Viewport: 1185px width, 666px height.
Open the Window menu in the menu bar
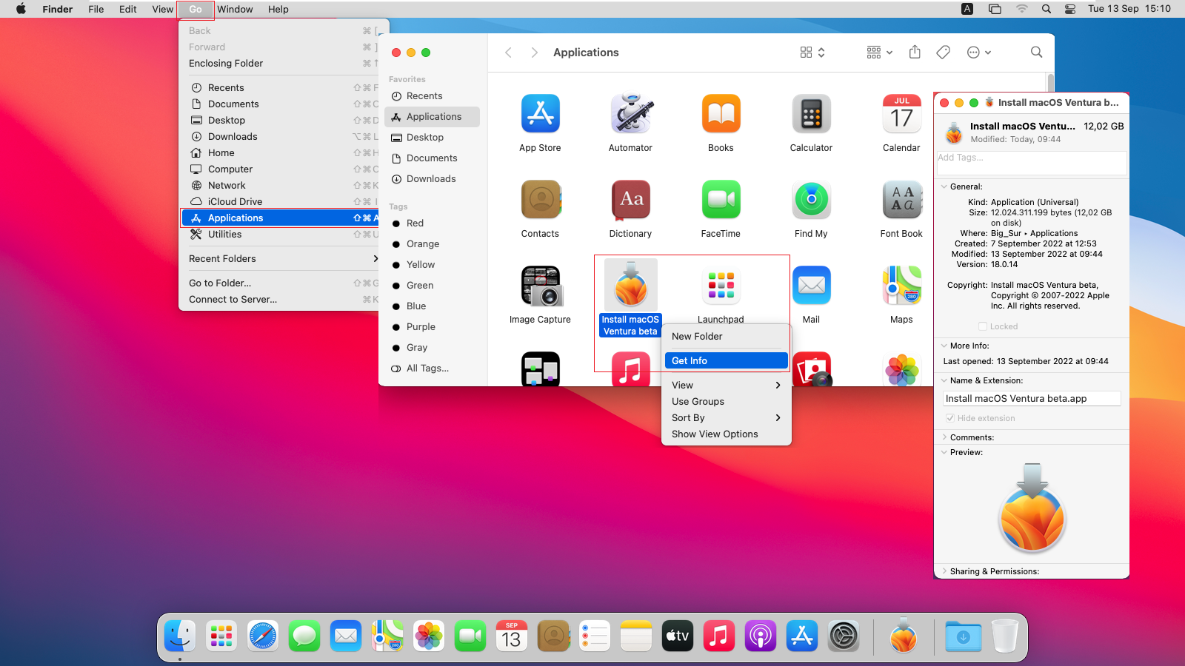(235, 9)
